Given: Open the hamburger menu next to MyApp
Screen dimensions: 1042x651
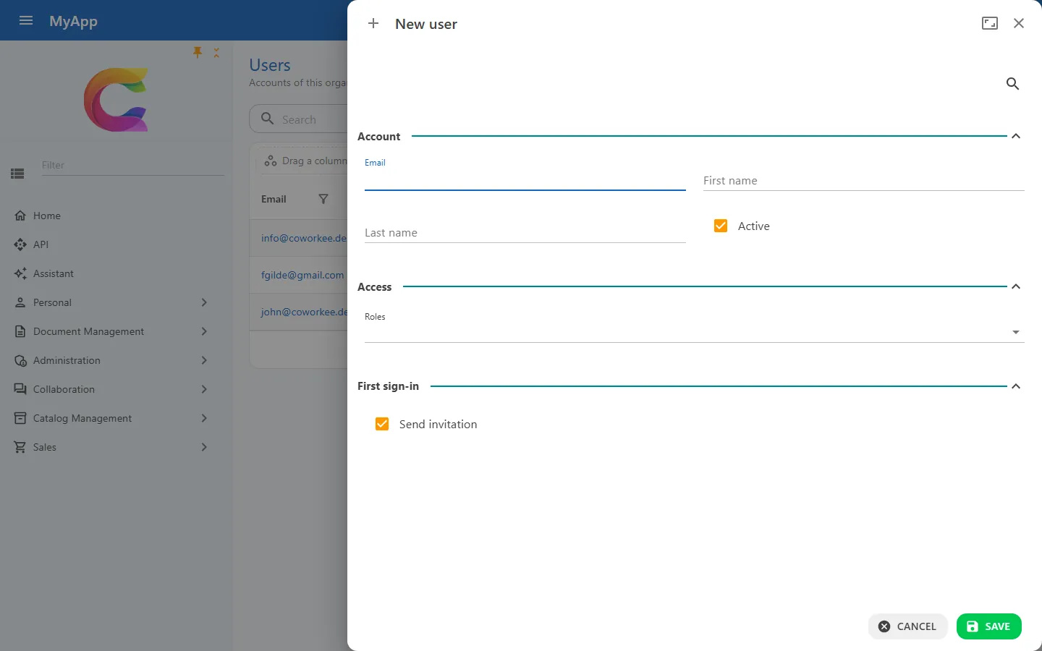Looking at the screenshot, I should tap(26, 20).
